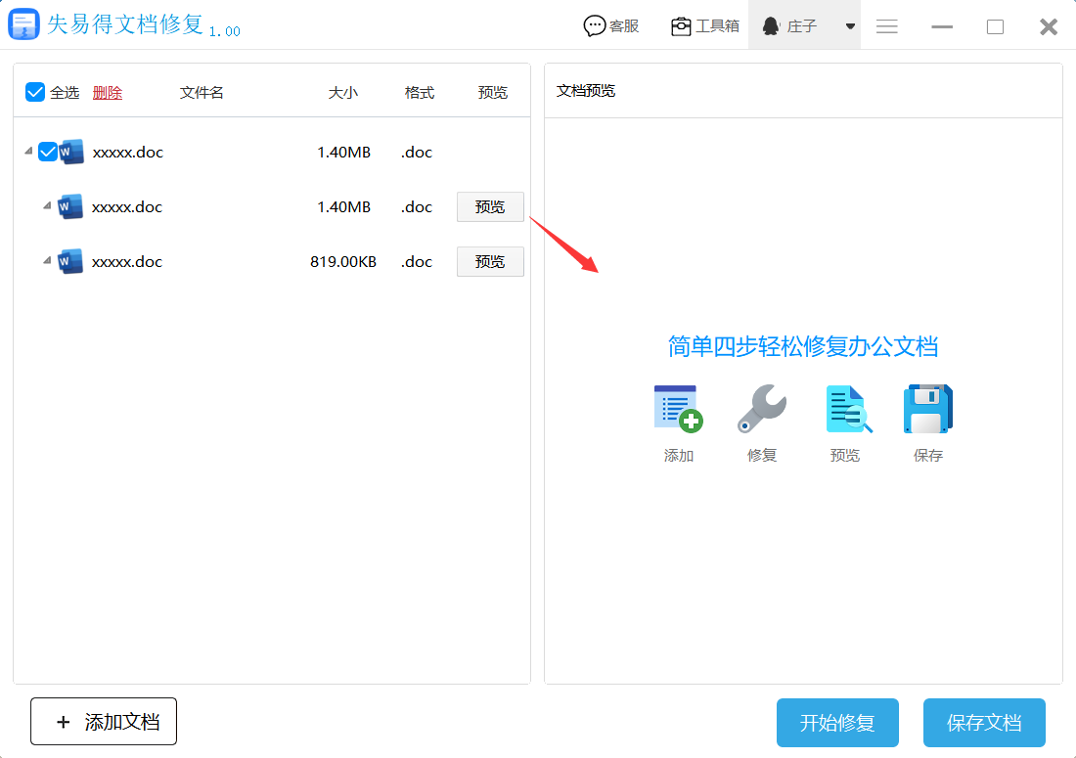Collapse the first xxxx.doc tree item
The width and height of the screenshot is (1076, 758).
coord(27,152)
